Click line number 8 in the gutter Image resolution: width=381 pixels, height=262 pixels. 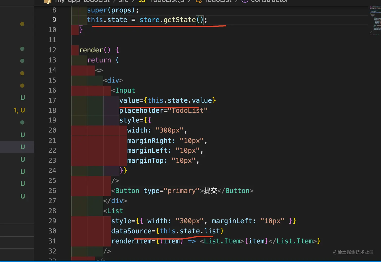coord(54,10)
